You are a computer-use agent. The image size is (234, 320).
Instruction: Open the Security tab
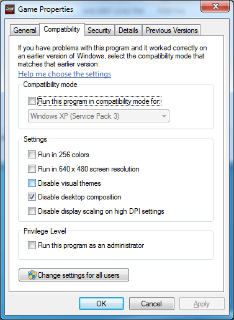point(99,30)
